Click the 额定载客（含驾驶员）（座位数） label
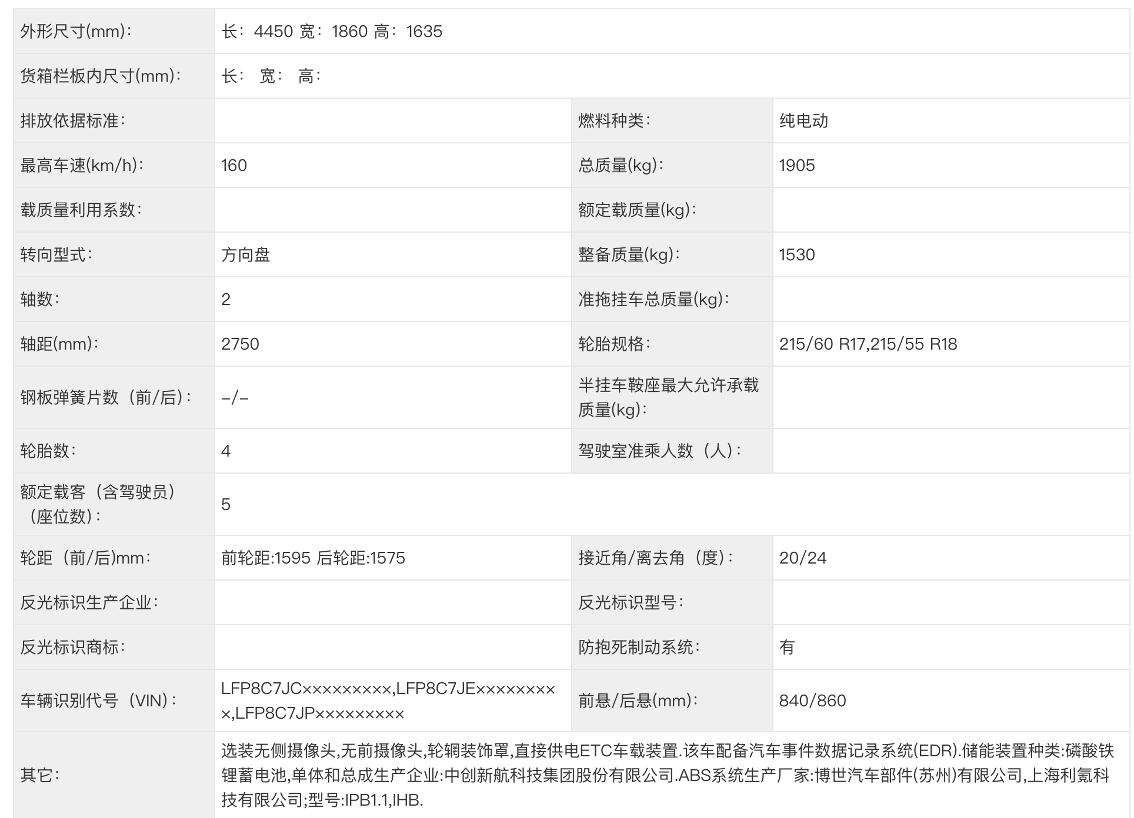 click(x=98, y=504)
